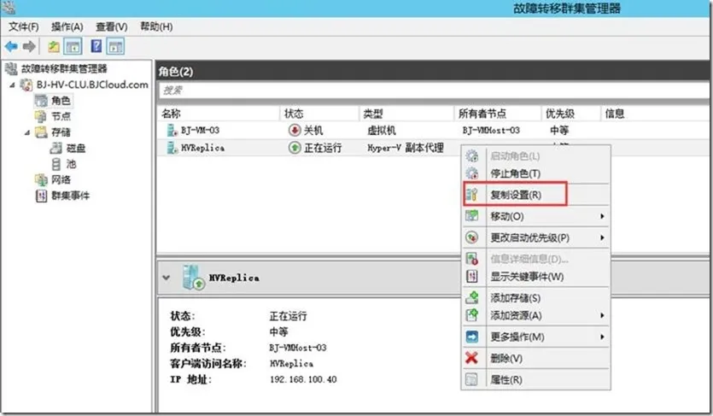713x416 pixels.
Task: Choose 停止角色(T) from the context menu
Action: click(x=536, y=173)
